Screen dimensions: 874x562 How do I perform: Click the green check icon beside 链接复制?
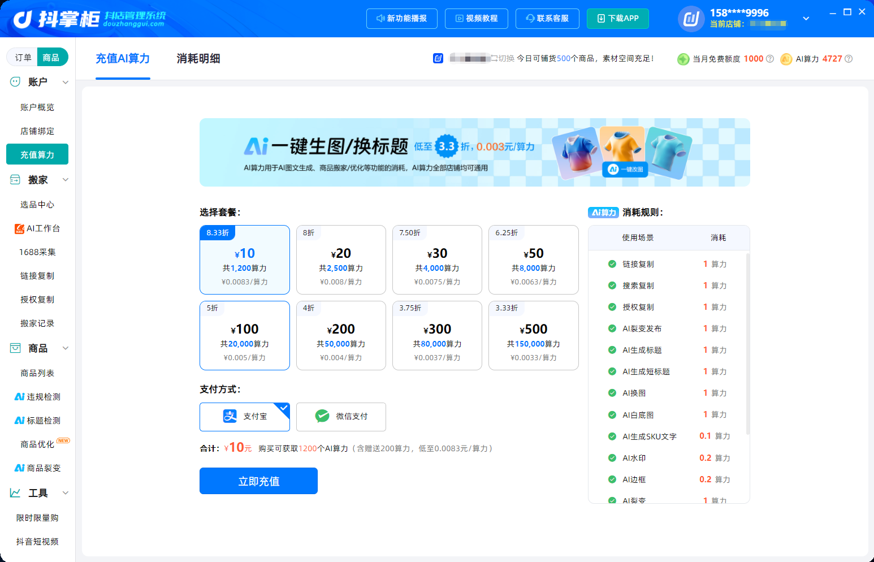pyautogui.click(x=612, y=264)
